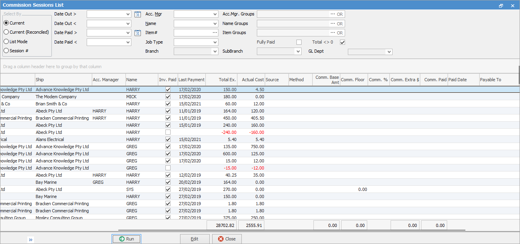520x244 pixels.
Task: Restore the Commission Sessions List window
Action: (x=501, y=6)
